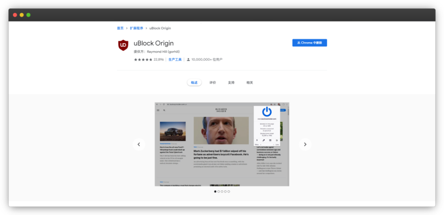Viewport: 444px width, 215px height.
Task: Click the users icon beside 10,000,000+
Action: (x=188, y=59)
